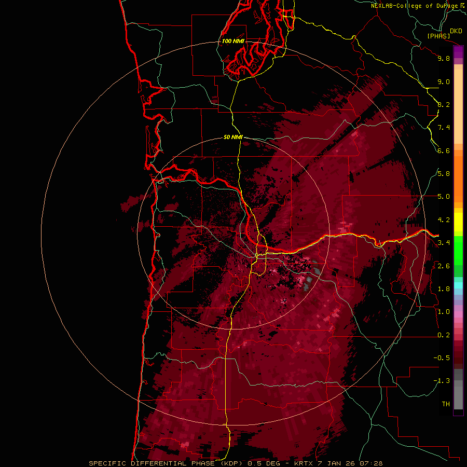Pick the bright green color bar segment
This screenshot has height=467, width=467.
point(458,250)
